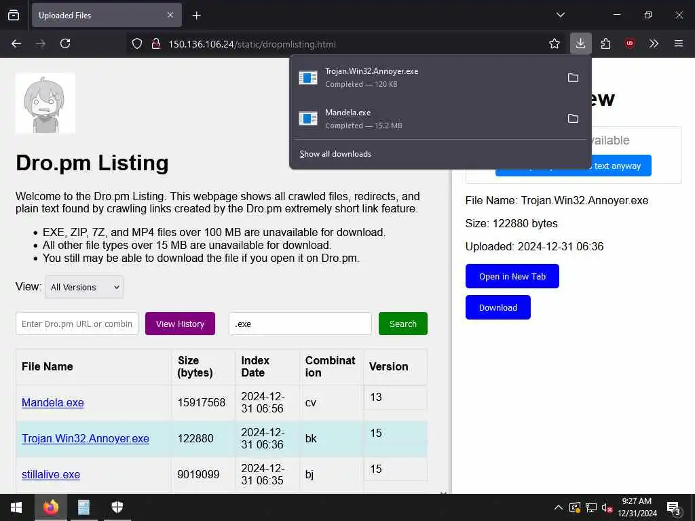The height and width of the screenshot is (521, 695).
Task: Show hidden system tray icons
Action: (559, 507)
